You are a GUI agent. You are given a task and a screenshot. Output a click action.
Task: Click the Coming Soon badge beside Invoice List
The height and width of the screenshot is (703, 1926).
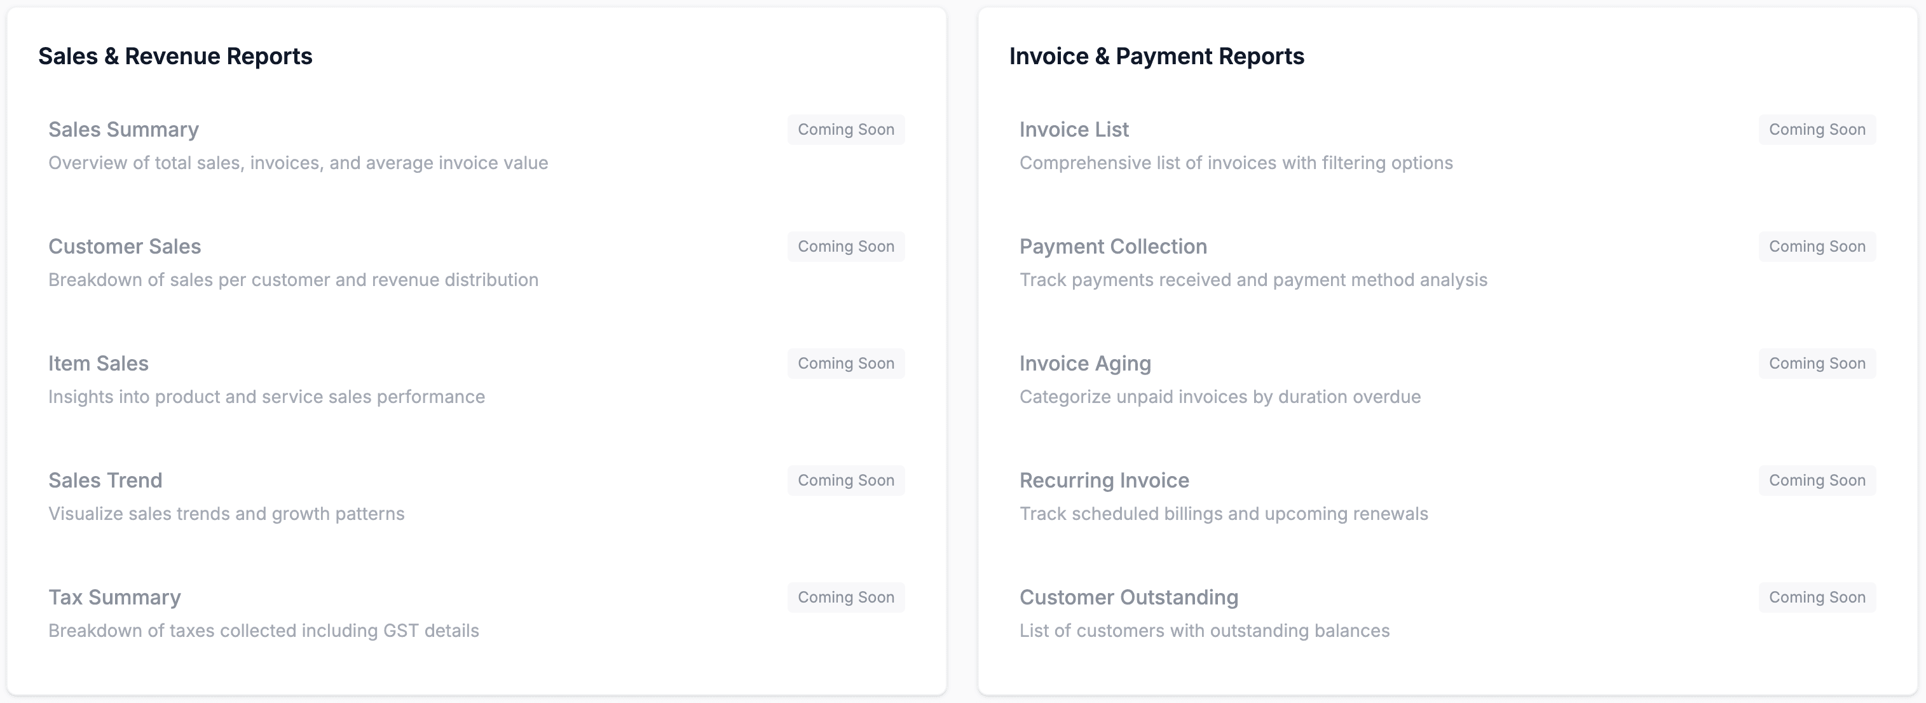click(x=1817, y=128)
